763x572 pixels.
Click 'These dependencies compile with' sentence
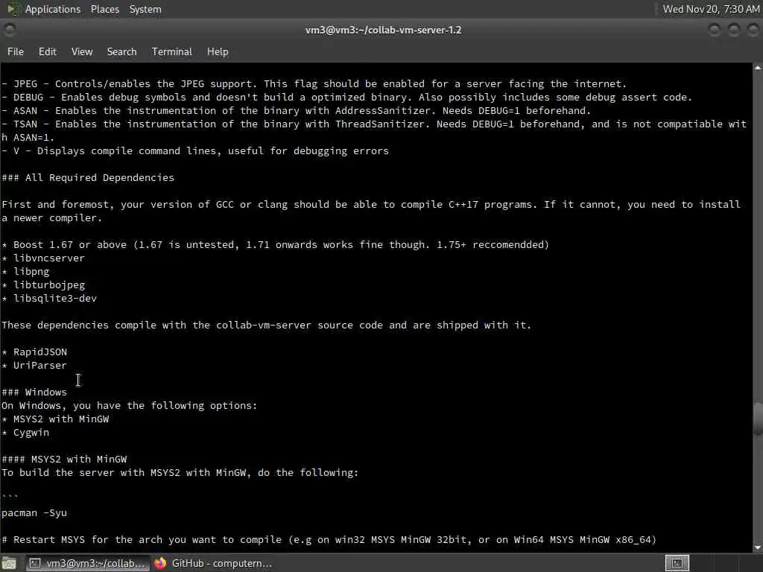point(267,325)
